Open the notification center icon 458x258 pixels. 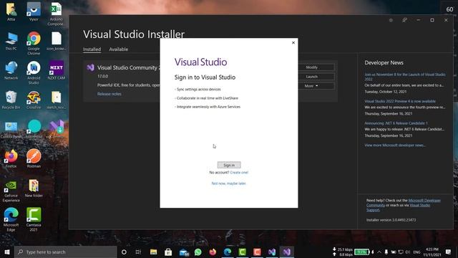click(x=449, y=252)
